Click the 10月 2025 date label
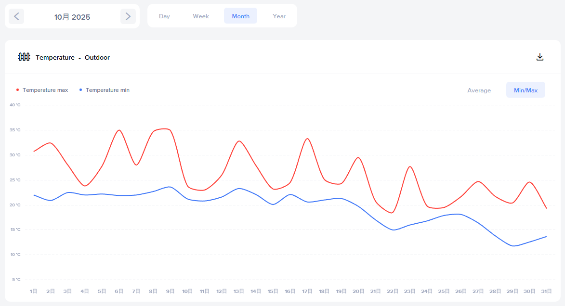This screenshot has height=306, width=565. (x=72, y=17)
